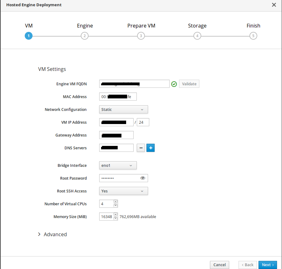The height and width of the screenshot is (269, 282).
Task: Close the Hosted Engine Deployment dialog
Action: [274, 5]
